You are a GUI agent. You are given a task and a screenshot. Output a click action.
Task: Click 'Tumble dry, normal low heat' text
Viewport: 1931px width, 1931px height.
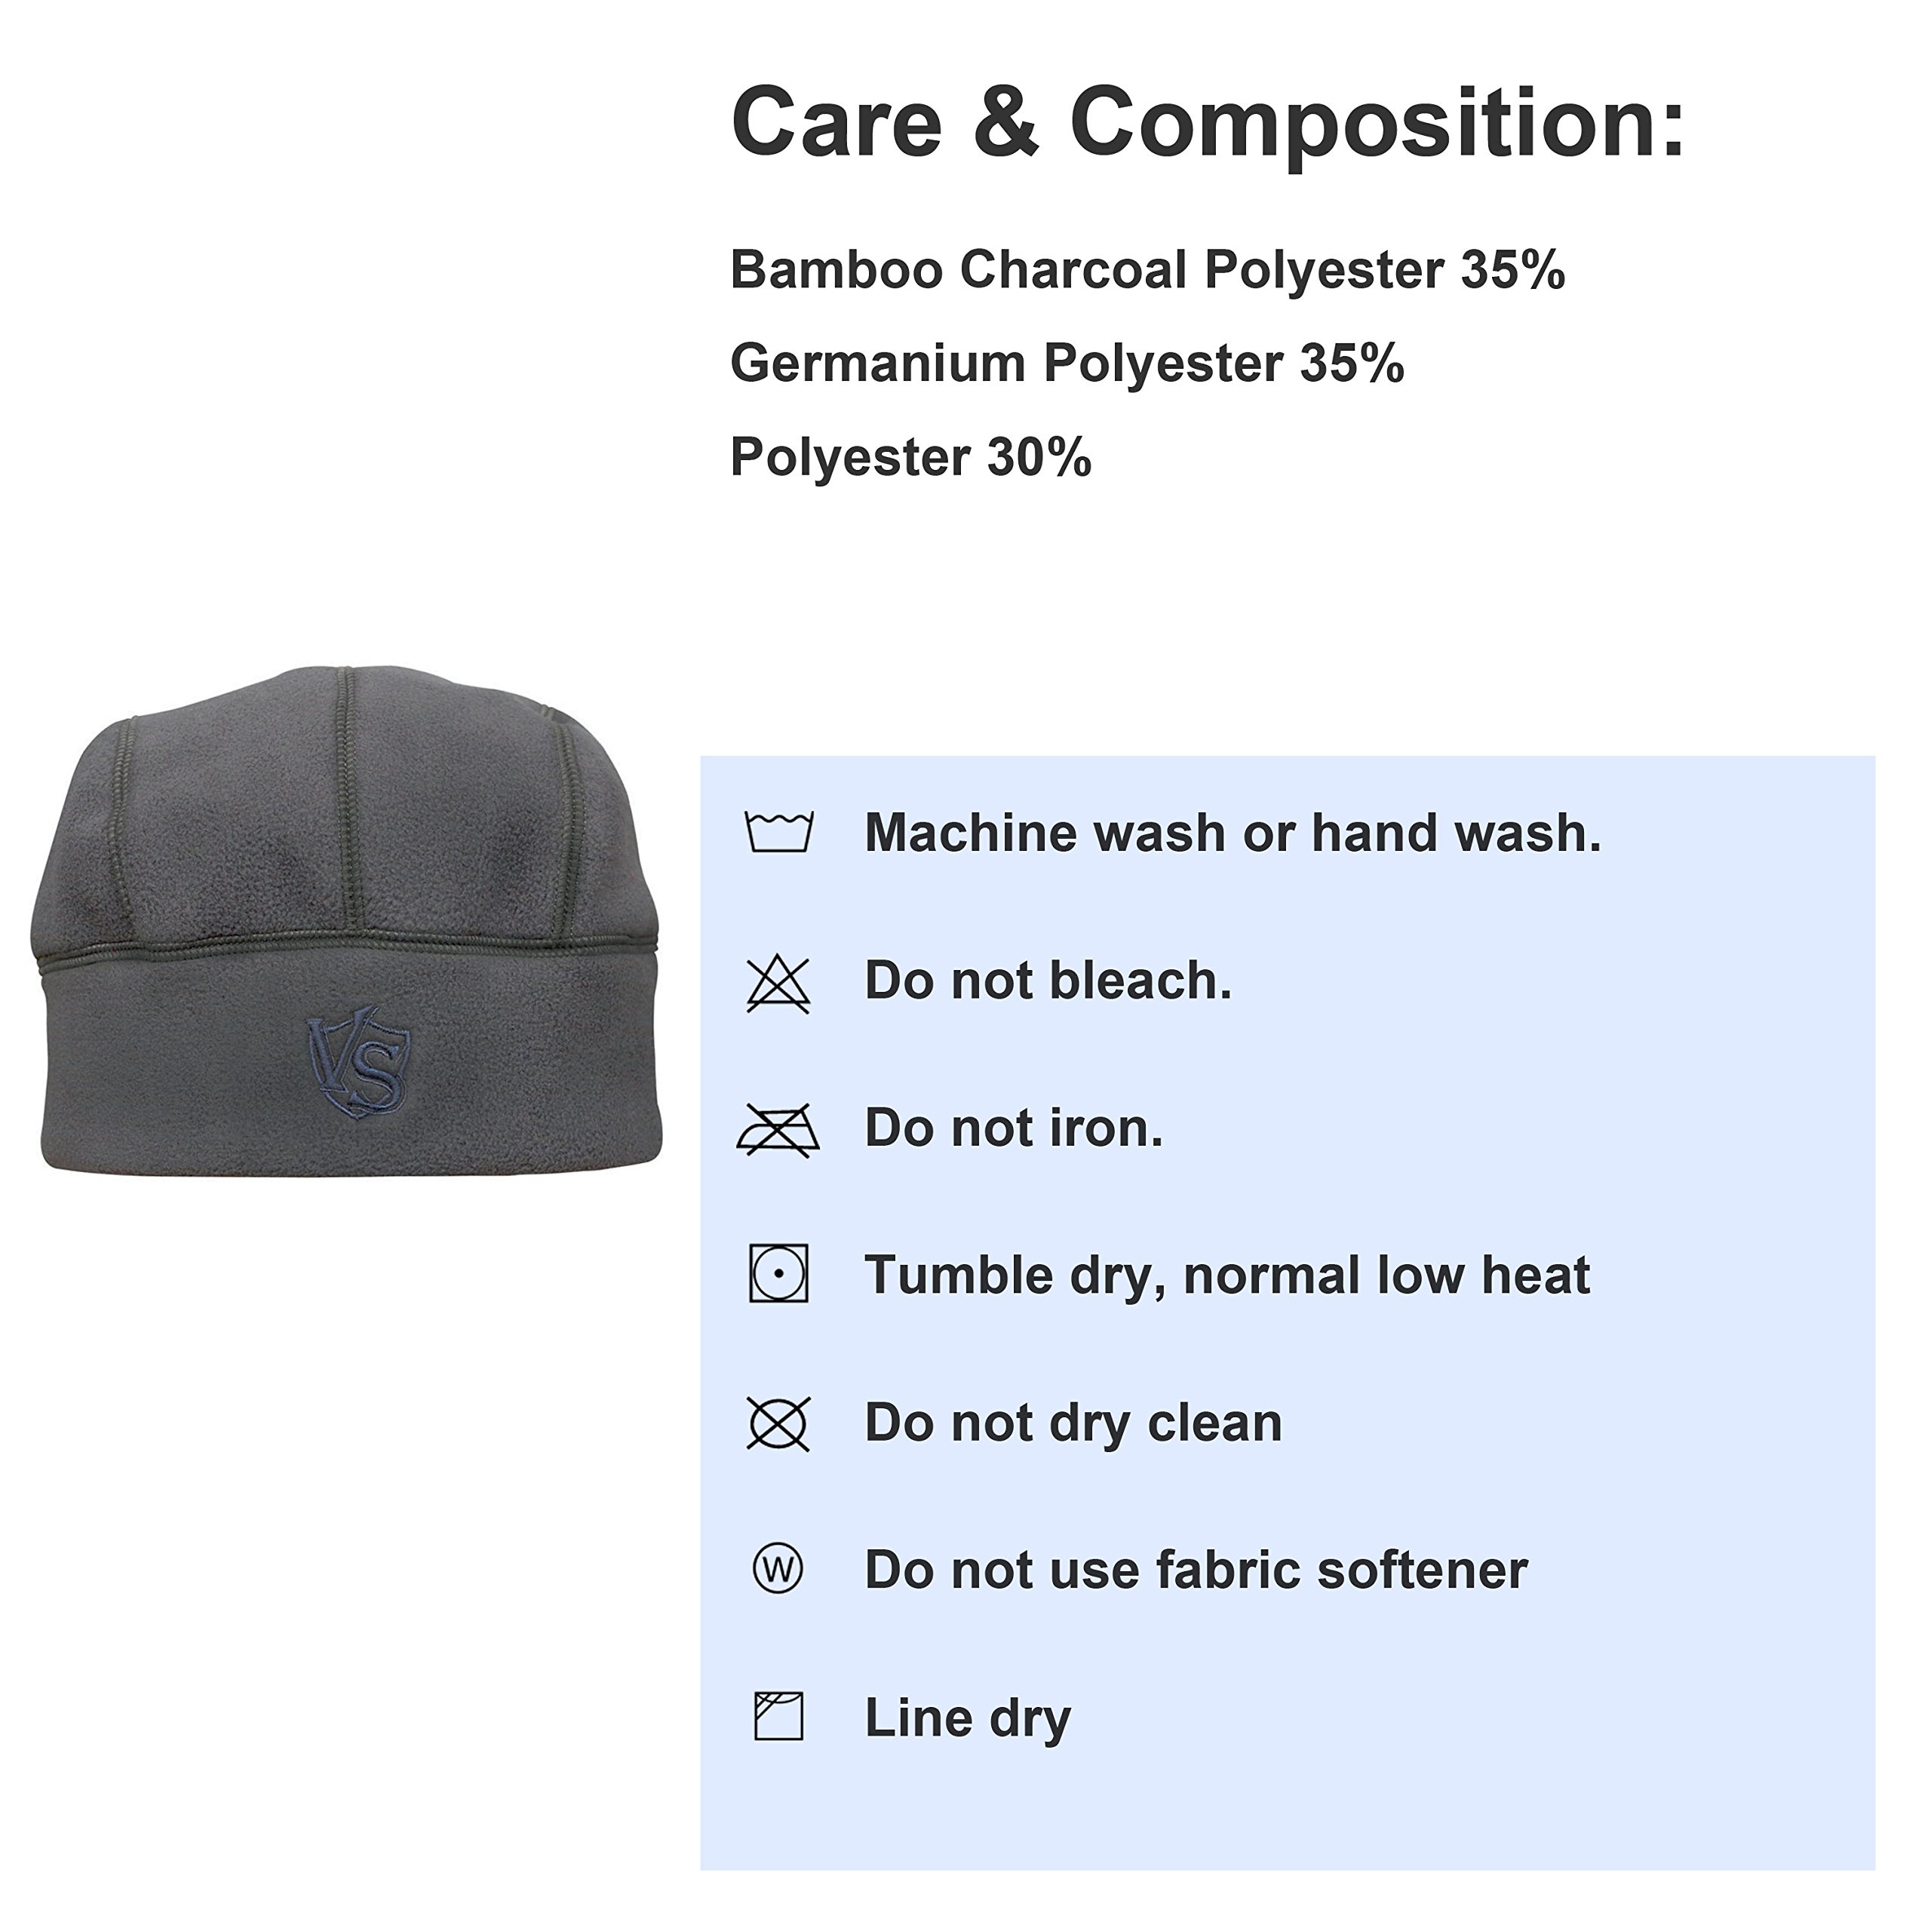point(1226,1276)
